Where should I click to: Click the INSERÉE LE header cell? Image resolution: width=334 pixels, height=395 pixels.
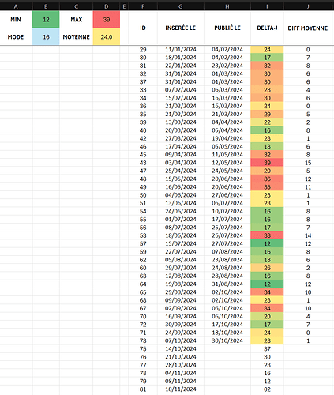pyautogui.click(x=181, y=28)
